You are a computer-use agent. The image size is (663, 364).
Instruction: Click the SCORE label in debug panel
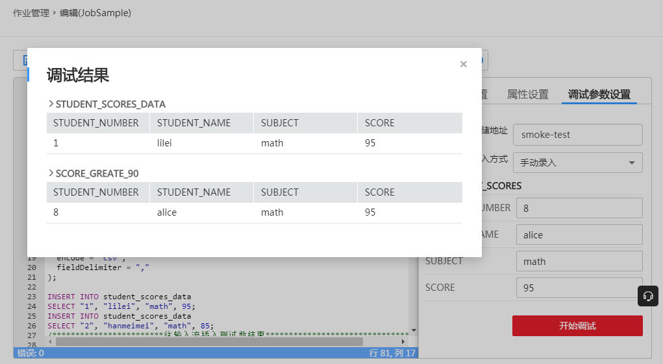tap(440, 288)
